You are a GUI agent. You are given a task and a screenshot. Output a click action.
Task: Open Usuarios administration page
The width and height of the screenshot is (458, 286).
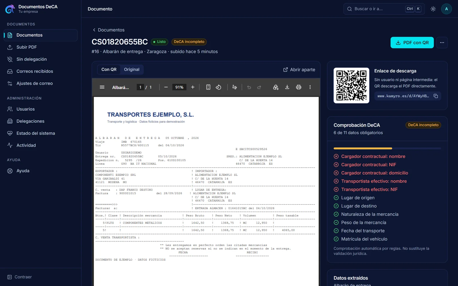pos(40,109)
